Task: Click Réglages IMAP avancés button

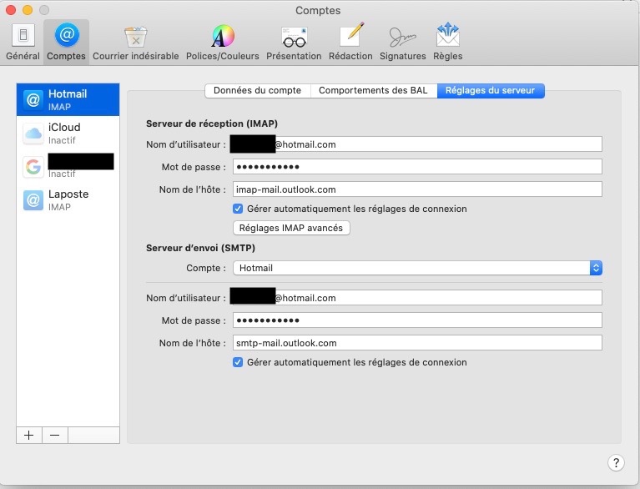Action: (290, 228)
